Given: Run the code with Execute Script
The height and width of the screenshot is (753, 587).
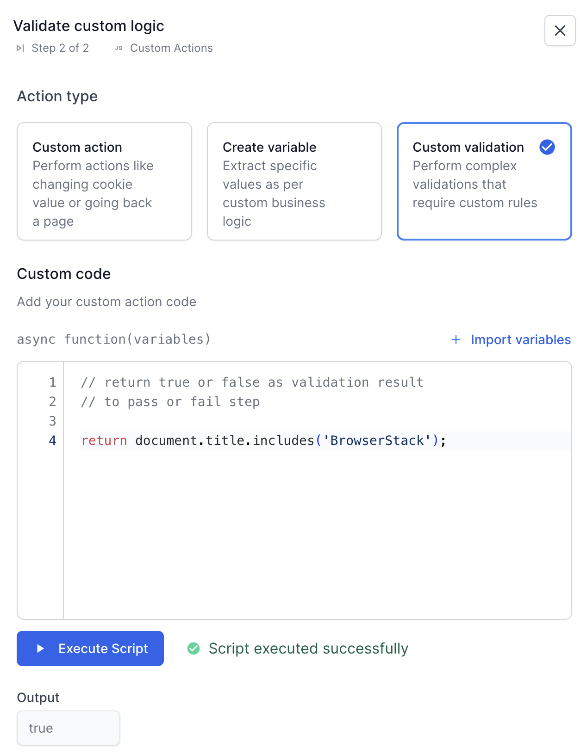Looking at the screenshot, I should tap(90, 648).
